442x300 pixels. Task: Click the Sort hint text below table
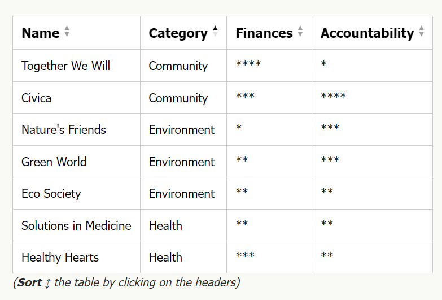click(126, 282)
